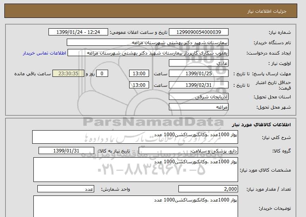
Task: Click the delivery province field آذربایجان شرقی
Action: 199,97
